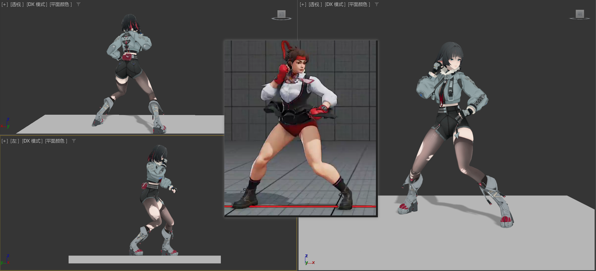Open filter icon in right perspective viewport
The width and height of the screenshot is (596, 271).
(x=377, y=4)
